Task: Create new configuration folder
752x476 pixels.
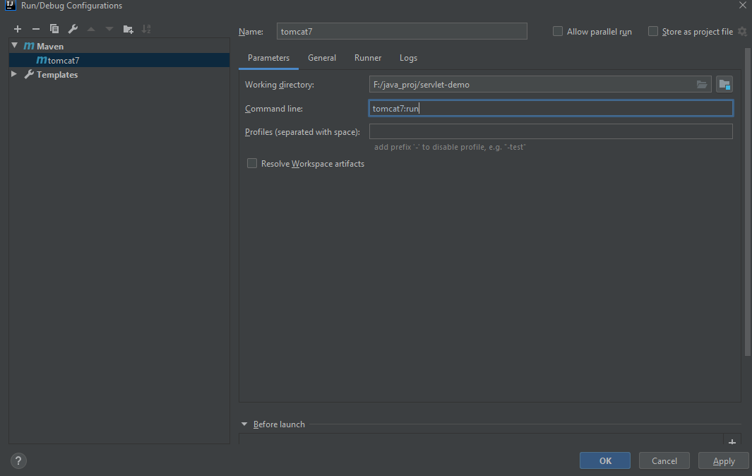Action: point(128,29)
